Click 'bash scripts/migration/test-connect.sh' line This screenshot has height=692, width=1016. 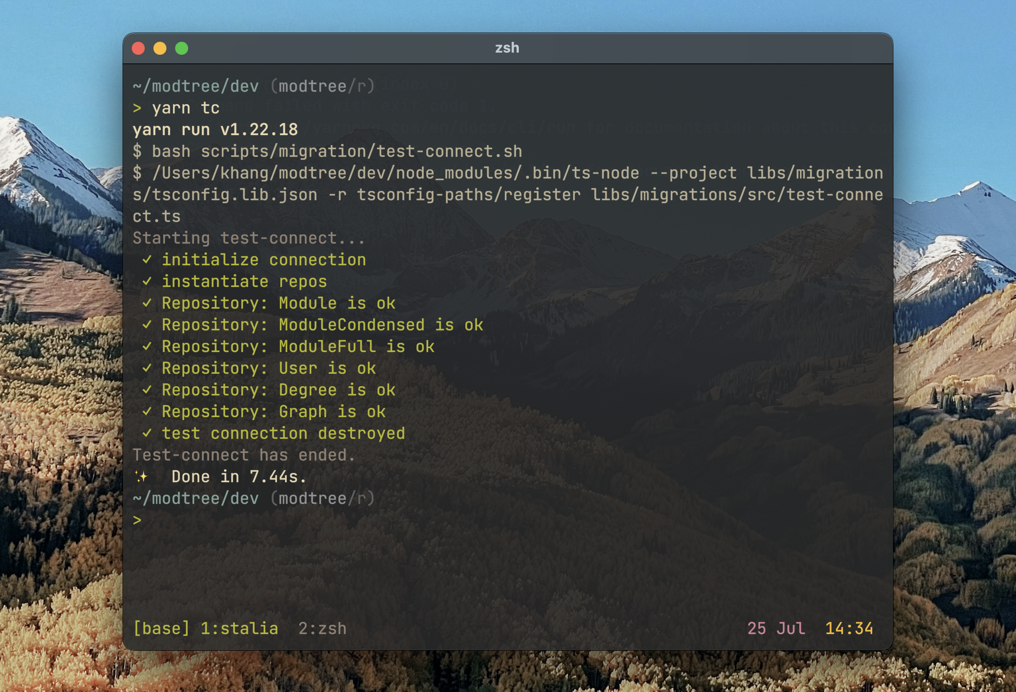[x=327, y=151]
